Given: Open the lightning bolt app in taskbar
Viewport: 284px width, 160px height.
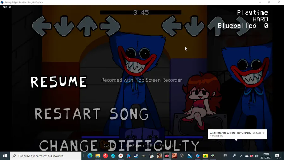Looking at the screenshot, I should [213, 156].
